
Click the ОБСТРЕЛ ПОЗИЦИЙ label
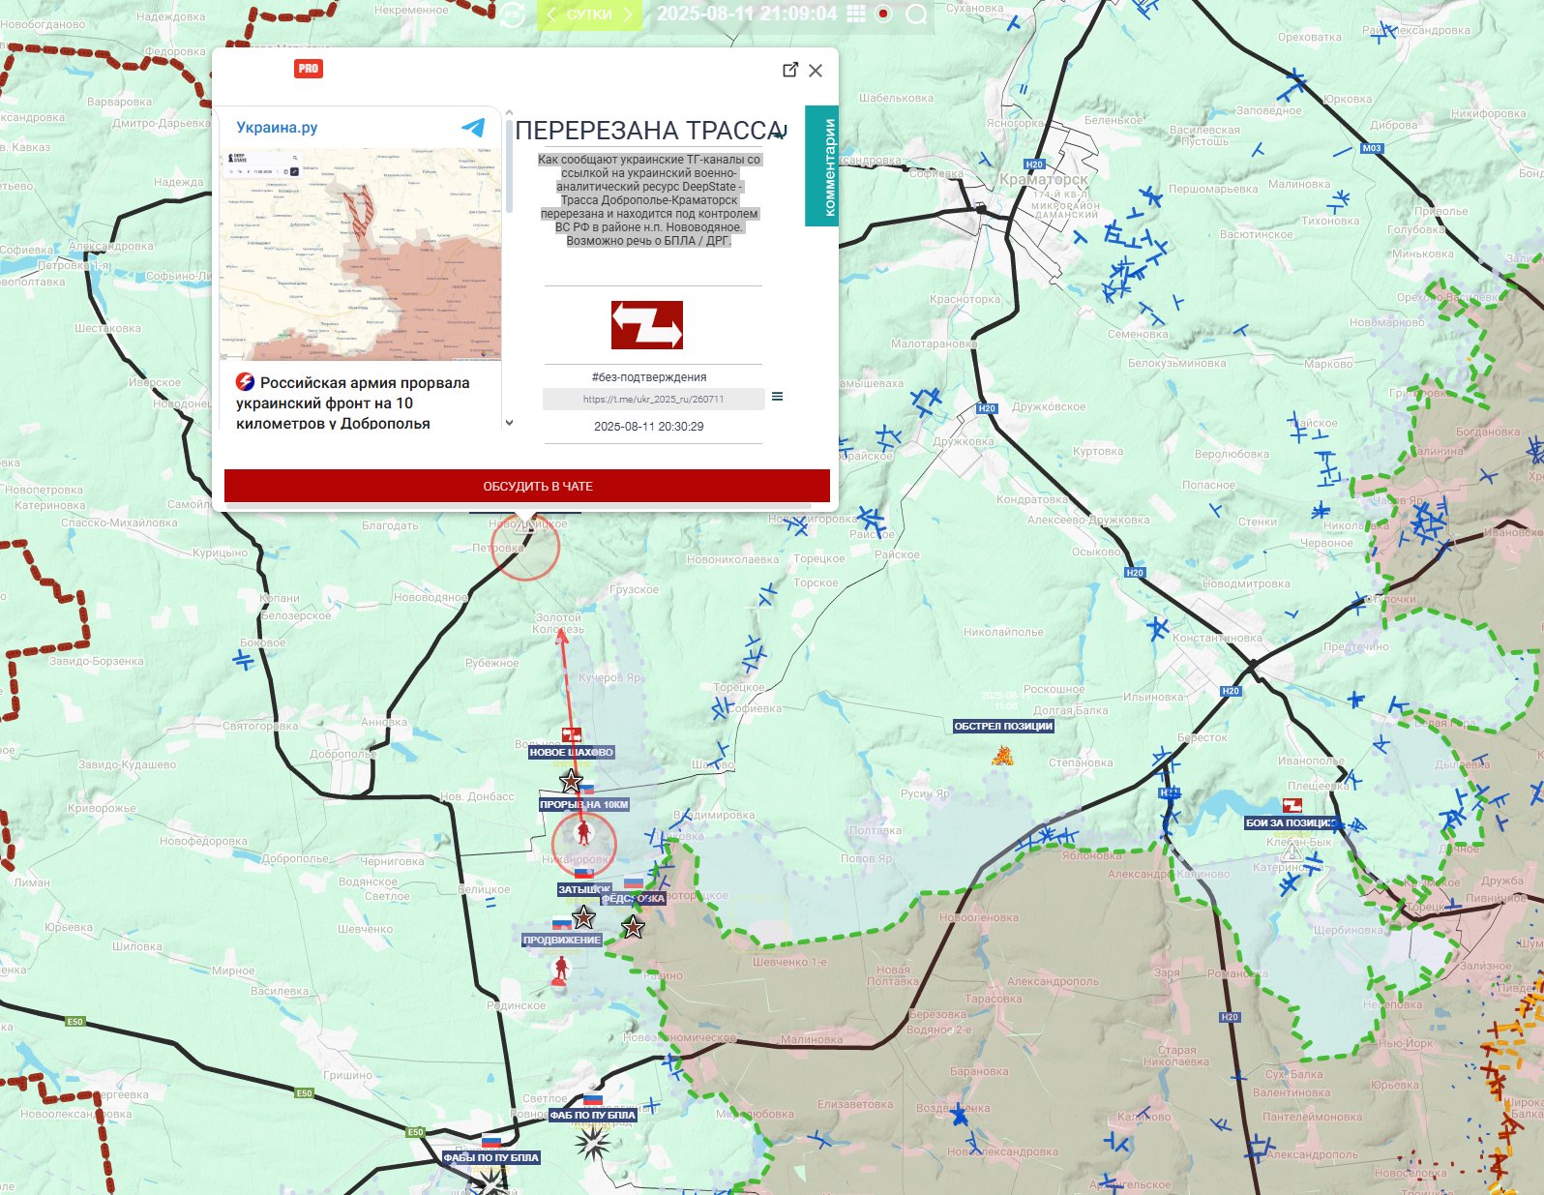[1003, 726]
